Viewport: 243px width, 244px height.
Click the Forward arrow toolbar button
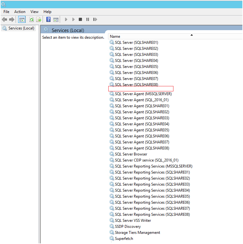tap(12, 20)
